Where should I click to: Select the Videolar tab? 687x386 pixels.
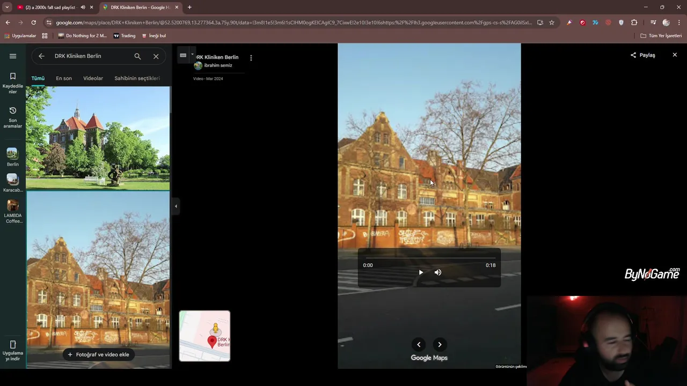pos(93,78)
